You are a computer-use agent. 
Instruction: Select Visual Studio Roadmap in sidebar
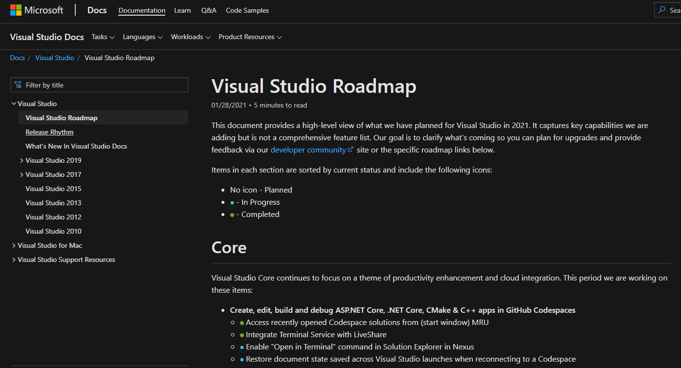(103, 118)
